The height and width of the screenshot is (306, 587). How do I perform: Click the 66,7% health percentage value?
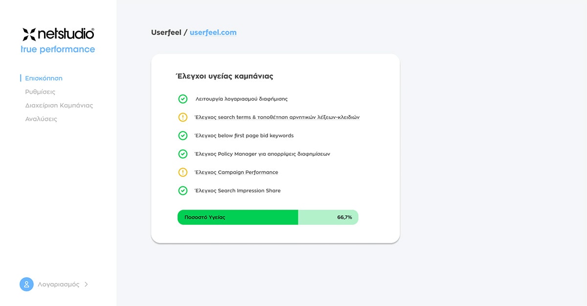click(x=344, y=217)
